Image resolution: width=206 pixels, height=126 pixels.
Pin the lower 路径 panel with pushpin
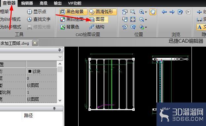click(54, 108)
